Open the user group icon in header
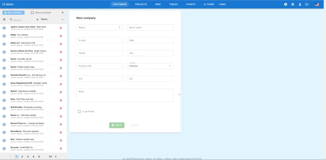The width and height of the screenshot is (326, 160). coord(293,4)
